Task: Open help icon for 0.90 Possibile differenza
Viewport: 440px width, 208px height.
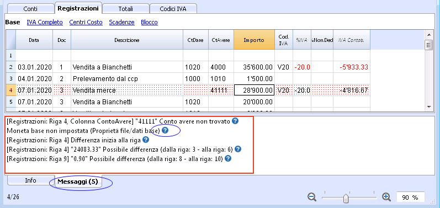Action: point(228,158)
